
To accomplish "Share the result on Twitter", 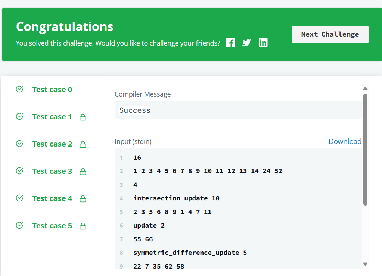I will (x=246, y=42).
